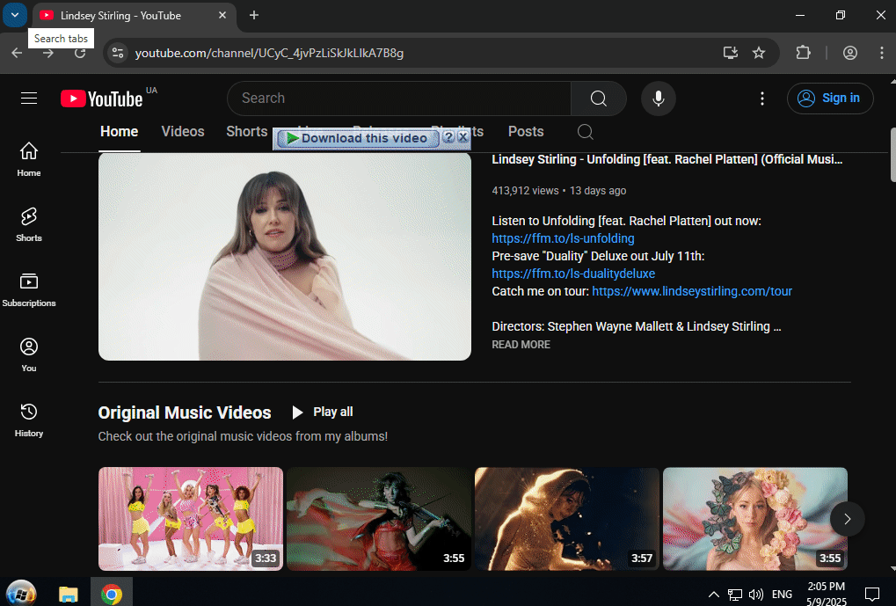Open YouTube settings three-dot menu
The height and width of the screenshot is (606, 896).
coord(761,99)
